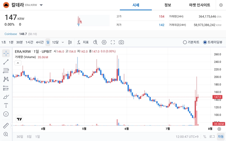This screenshot has width=226, height=141.
Task: Click the Caldera coin logo
Action: click(6, 5)
